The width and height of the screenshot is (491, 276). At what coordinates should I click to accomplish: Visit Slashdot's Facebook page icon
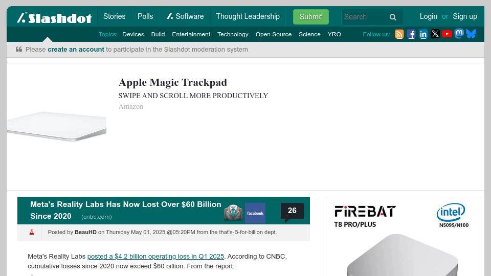point(411,34)
